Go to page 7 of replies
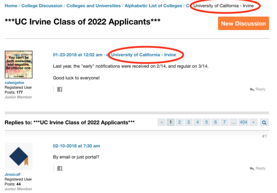This screenshot has height=193, width=277. 224,122
